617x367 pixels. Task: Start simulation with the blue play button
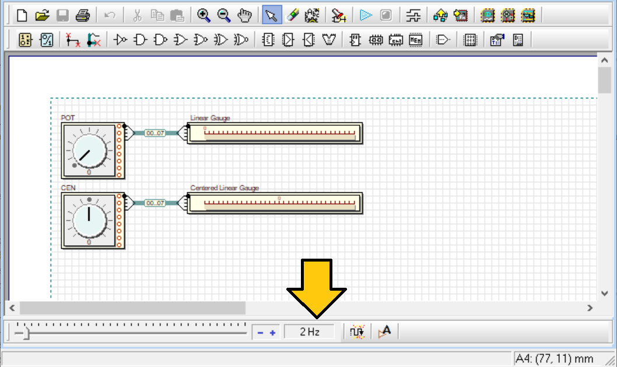tap(366, 15)
